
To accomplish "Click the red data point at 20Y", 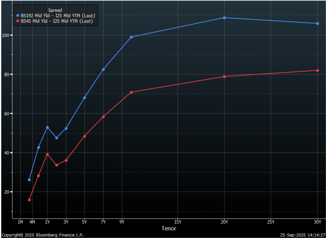I will click(224, 77).
